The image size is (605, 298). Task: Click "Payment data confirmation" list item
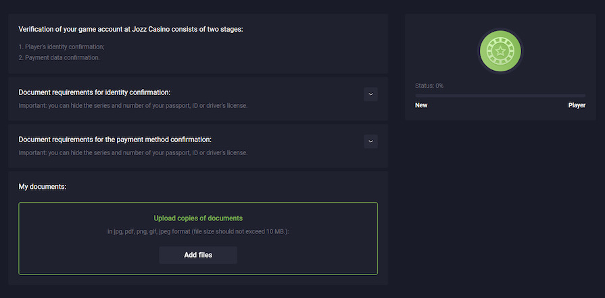tap(59, 57)
